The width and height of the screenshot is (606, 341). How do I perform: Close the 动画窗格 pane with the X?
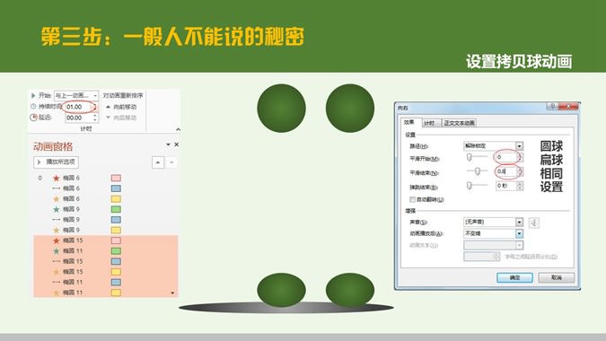(177, 144)
